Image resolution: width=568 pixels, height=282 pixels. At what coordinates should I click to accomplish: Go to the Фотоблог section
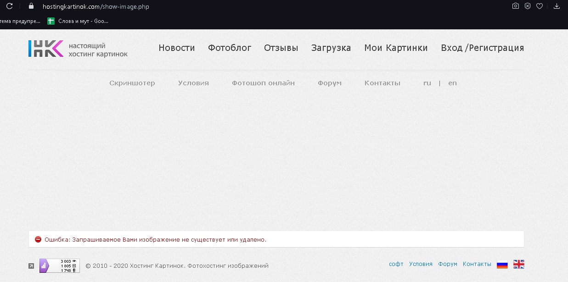(230, 48)
